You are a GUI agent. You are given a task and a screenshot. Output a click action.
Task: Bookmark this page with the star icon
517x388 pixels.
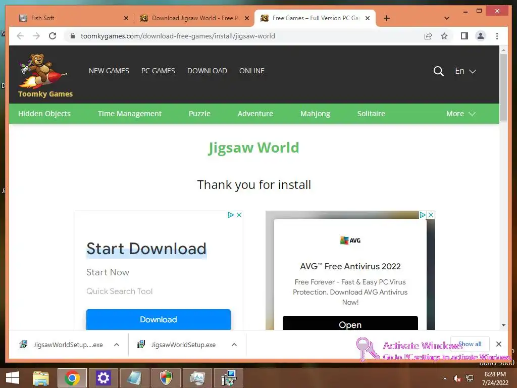click(x=444, y=36)
